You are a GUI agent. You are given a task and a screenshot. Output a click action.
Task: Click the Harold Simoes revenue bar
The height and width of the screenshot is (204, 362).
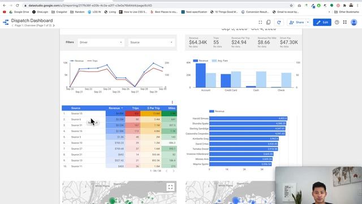tap(248, 118)
